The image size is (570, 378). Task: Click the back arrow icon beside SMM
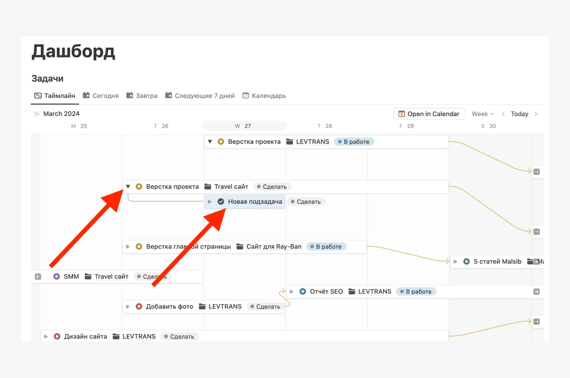tap(38, 277)
